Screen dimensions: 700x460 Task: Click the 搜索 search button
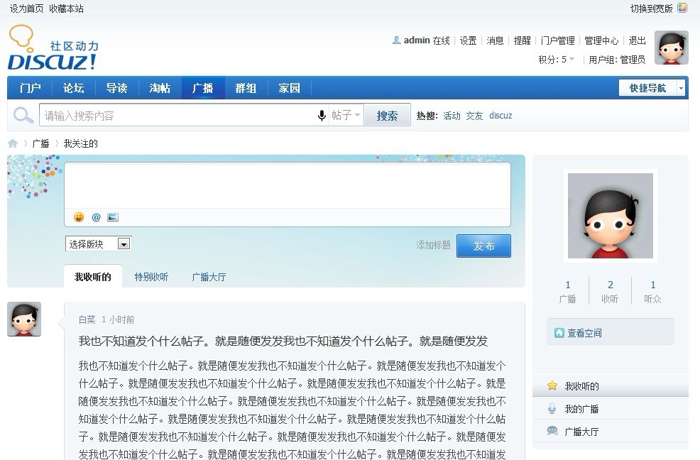[x=387, y=115]
